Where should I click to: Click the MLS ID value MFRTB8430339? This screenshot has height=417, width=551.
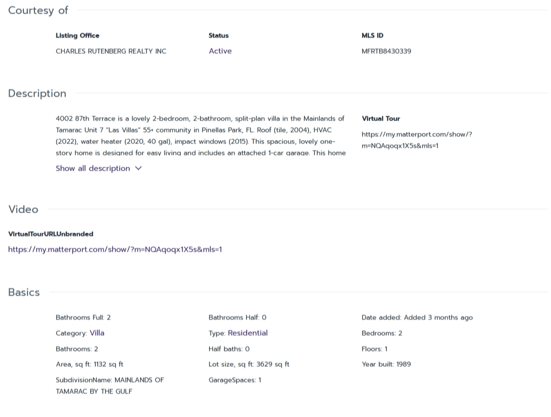[x=386, y=51]
